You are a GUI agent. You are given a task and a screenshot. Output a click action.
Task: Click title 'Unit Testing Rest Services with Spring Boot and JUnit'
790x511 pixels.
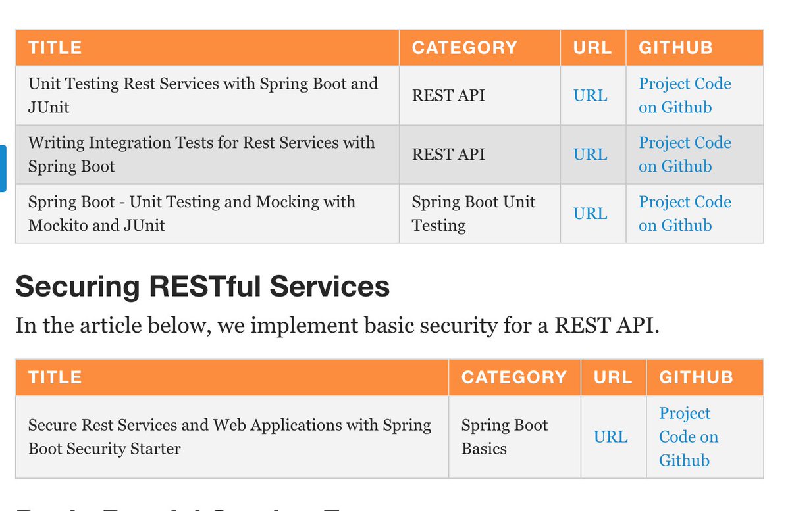203,95
